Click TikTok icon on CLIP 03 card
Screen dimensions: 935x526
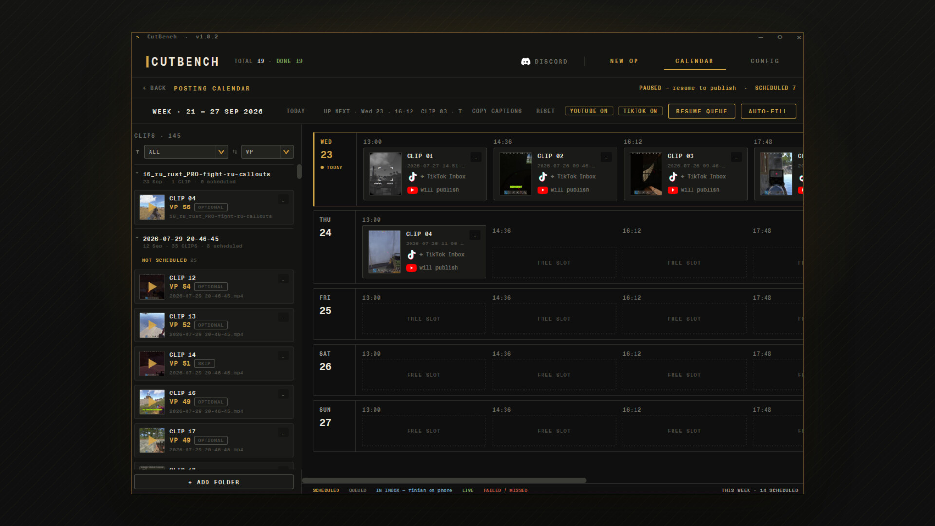click(x=673, y=176)
